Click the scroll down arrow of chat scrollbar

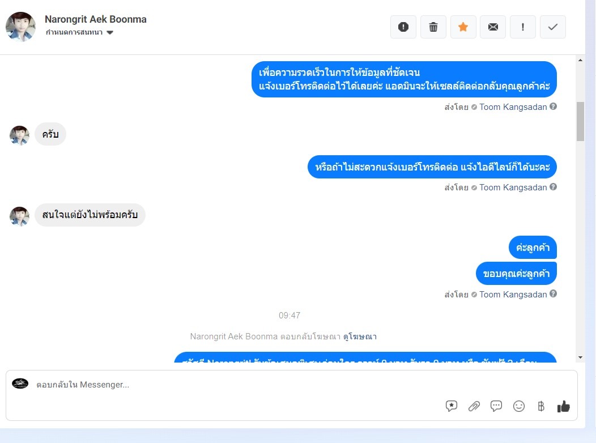(x=580, y=357)
